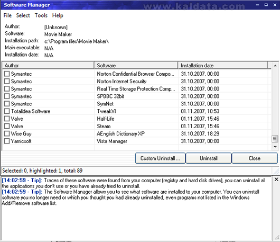This screenshot has width=280, height=242.
Task: Click the list scrollbar up arrow
Action: pyautogui.click(x=275, y=66)
